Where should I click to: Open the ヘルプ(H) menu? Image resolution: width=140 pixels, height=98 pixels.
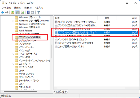pos(39,8)
